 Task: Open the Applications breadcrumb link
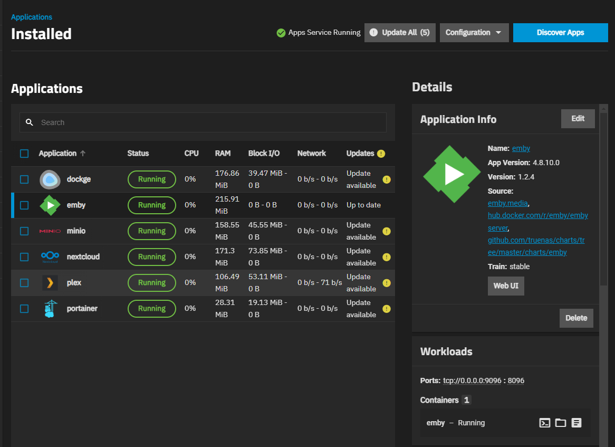coord(31,17)
